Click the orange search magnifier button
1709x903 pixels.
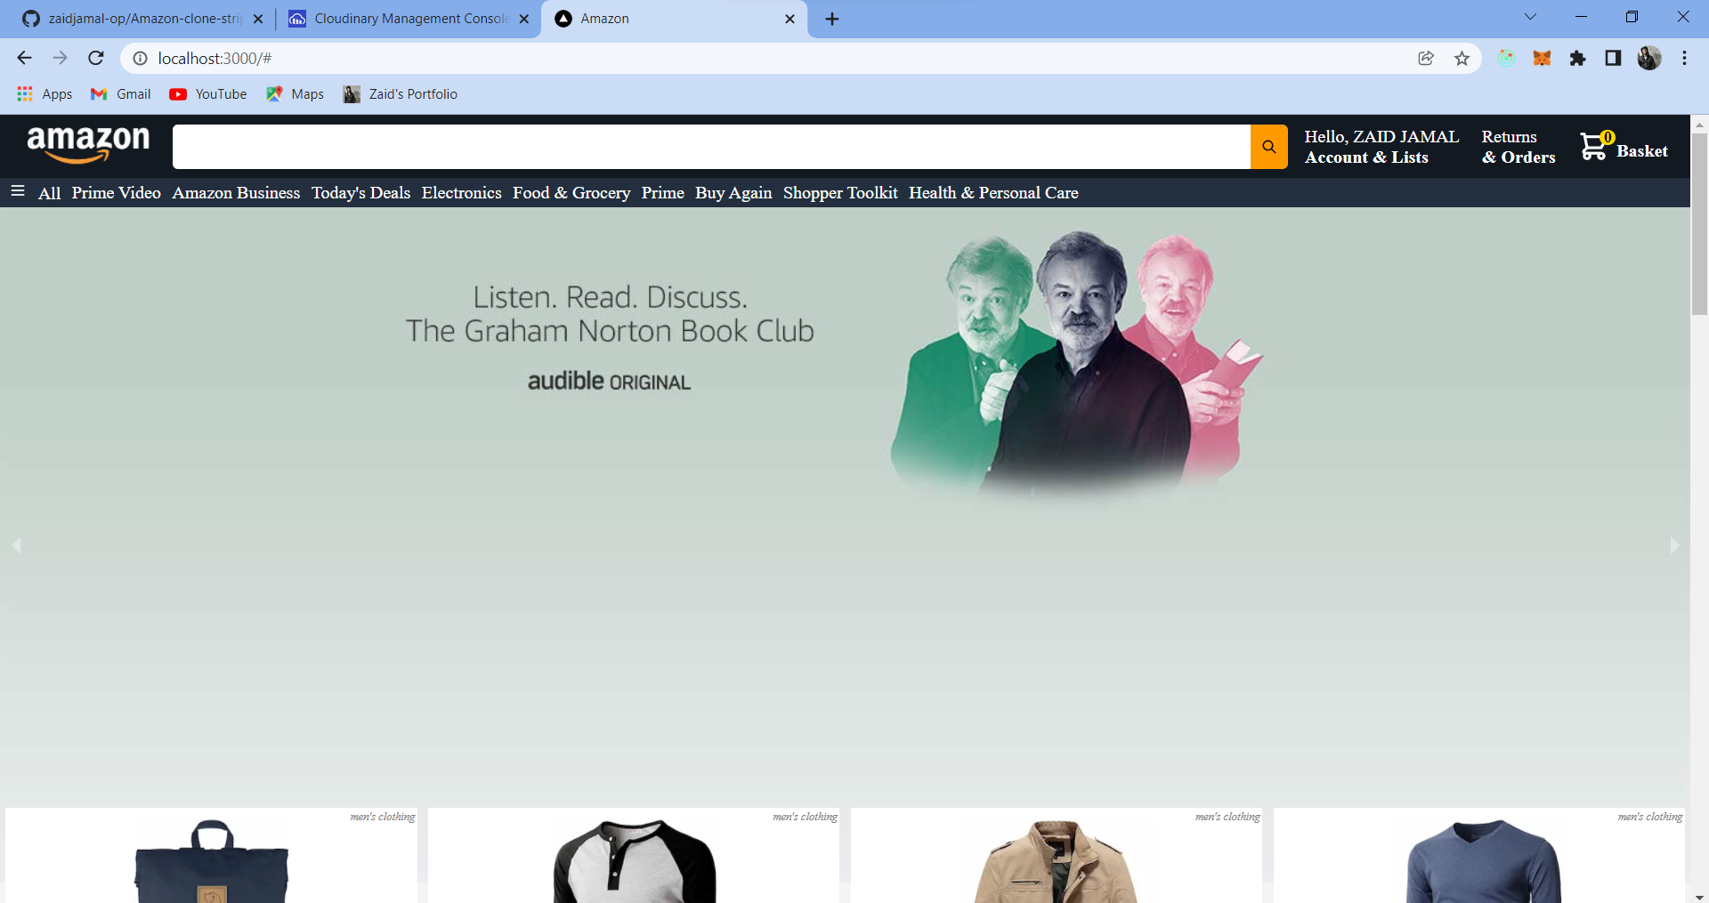(1268, 147)
